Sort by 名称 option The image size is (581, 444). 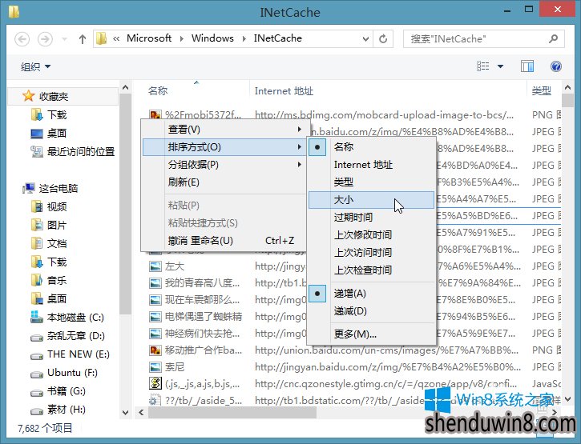point(371,147)
